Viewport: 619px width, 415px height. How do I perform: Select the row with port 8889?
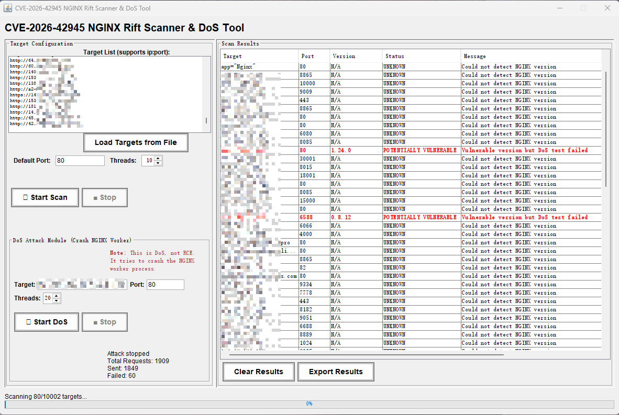coord(411,334)
